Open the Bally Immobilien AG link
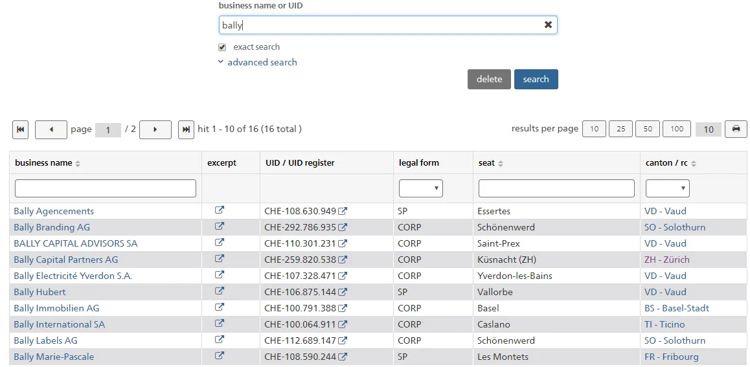This screenshot has width=750, height=367. [x=56, y=309]
